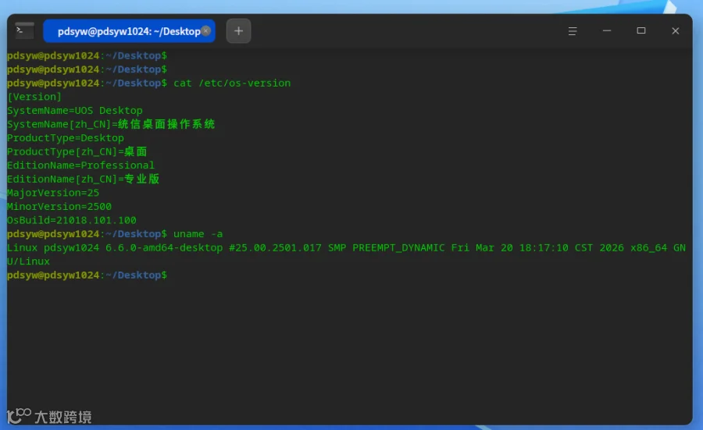Select the pdsyw@pdsyw1024: ~/Desktop tab

point(129,31)
